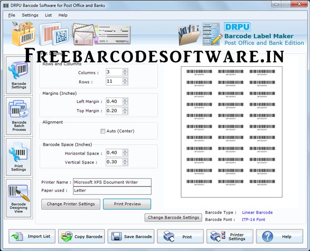Viewport: 310px width, 251px height.
Task: Open the Barcode Settings sidebar panel
Action: [19, 75]
